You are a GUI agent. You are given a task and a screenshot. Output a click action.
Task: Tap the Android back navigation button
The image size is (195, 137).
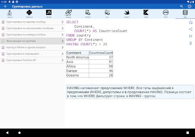click(x=7, y=133)
